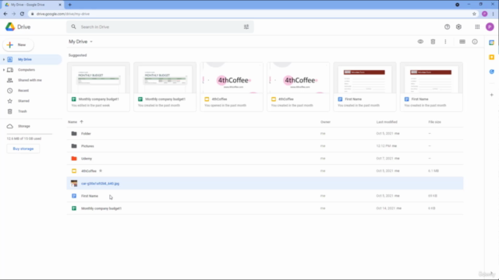The image size is (499, 280).
Task: Click the storage usage progress bar
Action: [x=30, y=134]
